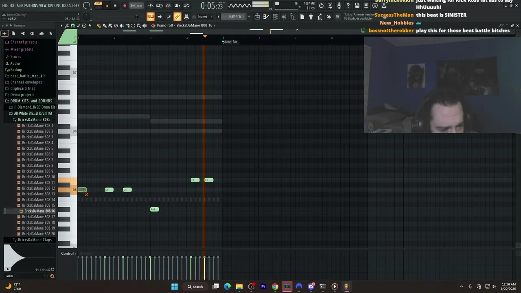Image resolution: width=521 pixels, height=293 pixels.
Task: Pause playback with the pause button
Action: (x=107, y=6)
